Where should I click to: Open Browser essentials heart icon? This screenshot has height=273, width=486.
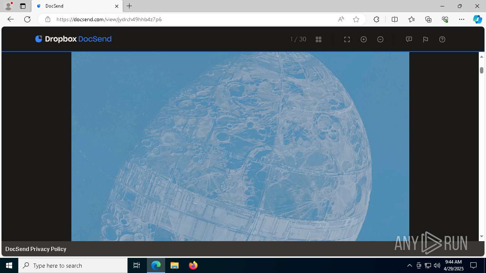coord(445,19)
